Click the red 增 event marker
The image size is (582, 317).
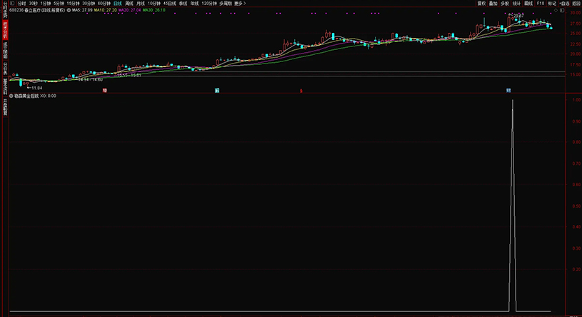(x=105, y=91)
